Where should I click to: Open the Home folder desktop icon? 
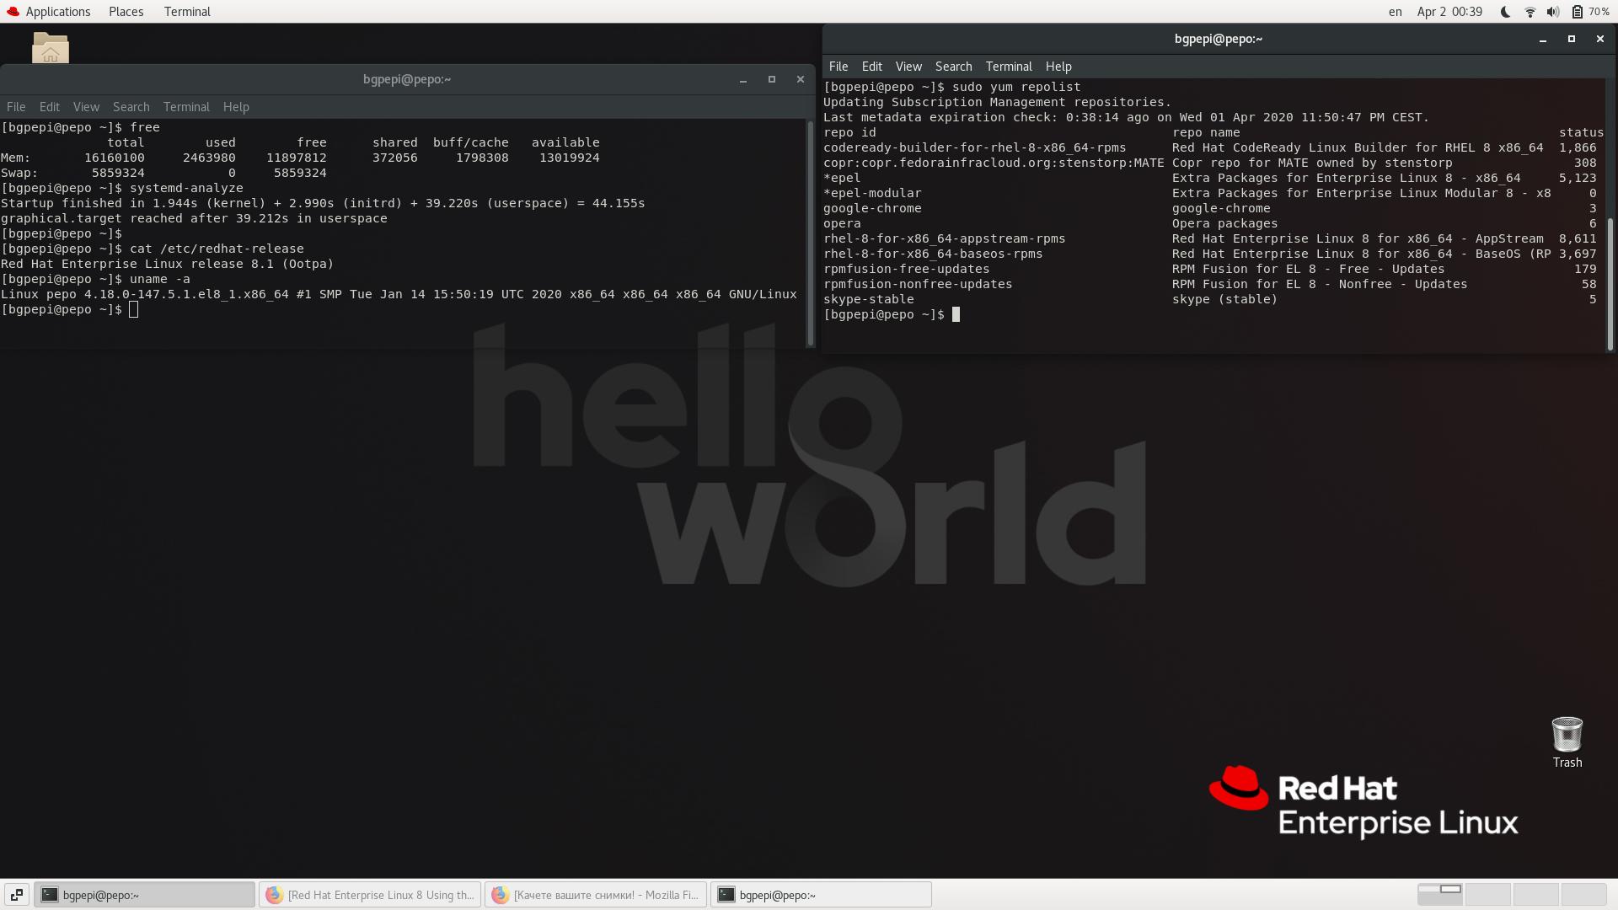point(51,47)
